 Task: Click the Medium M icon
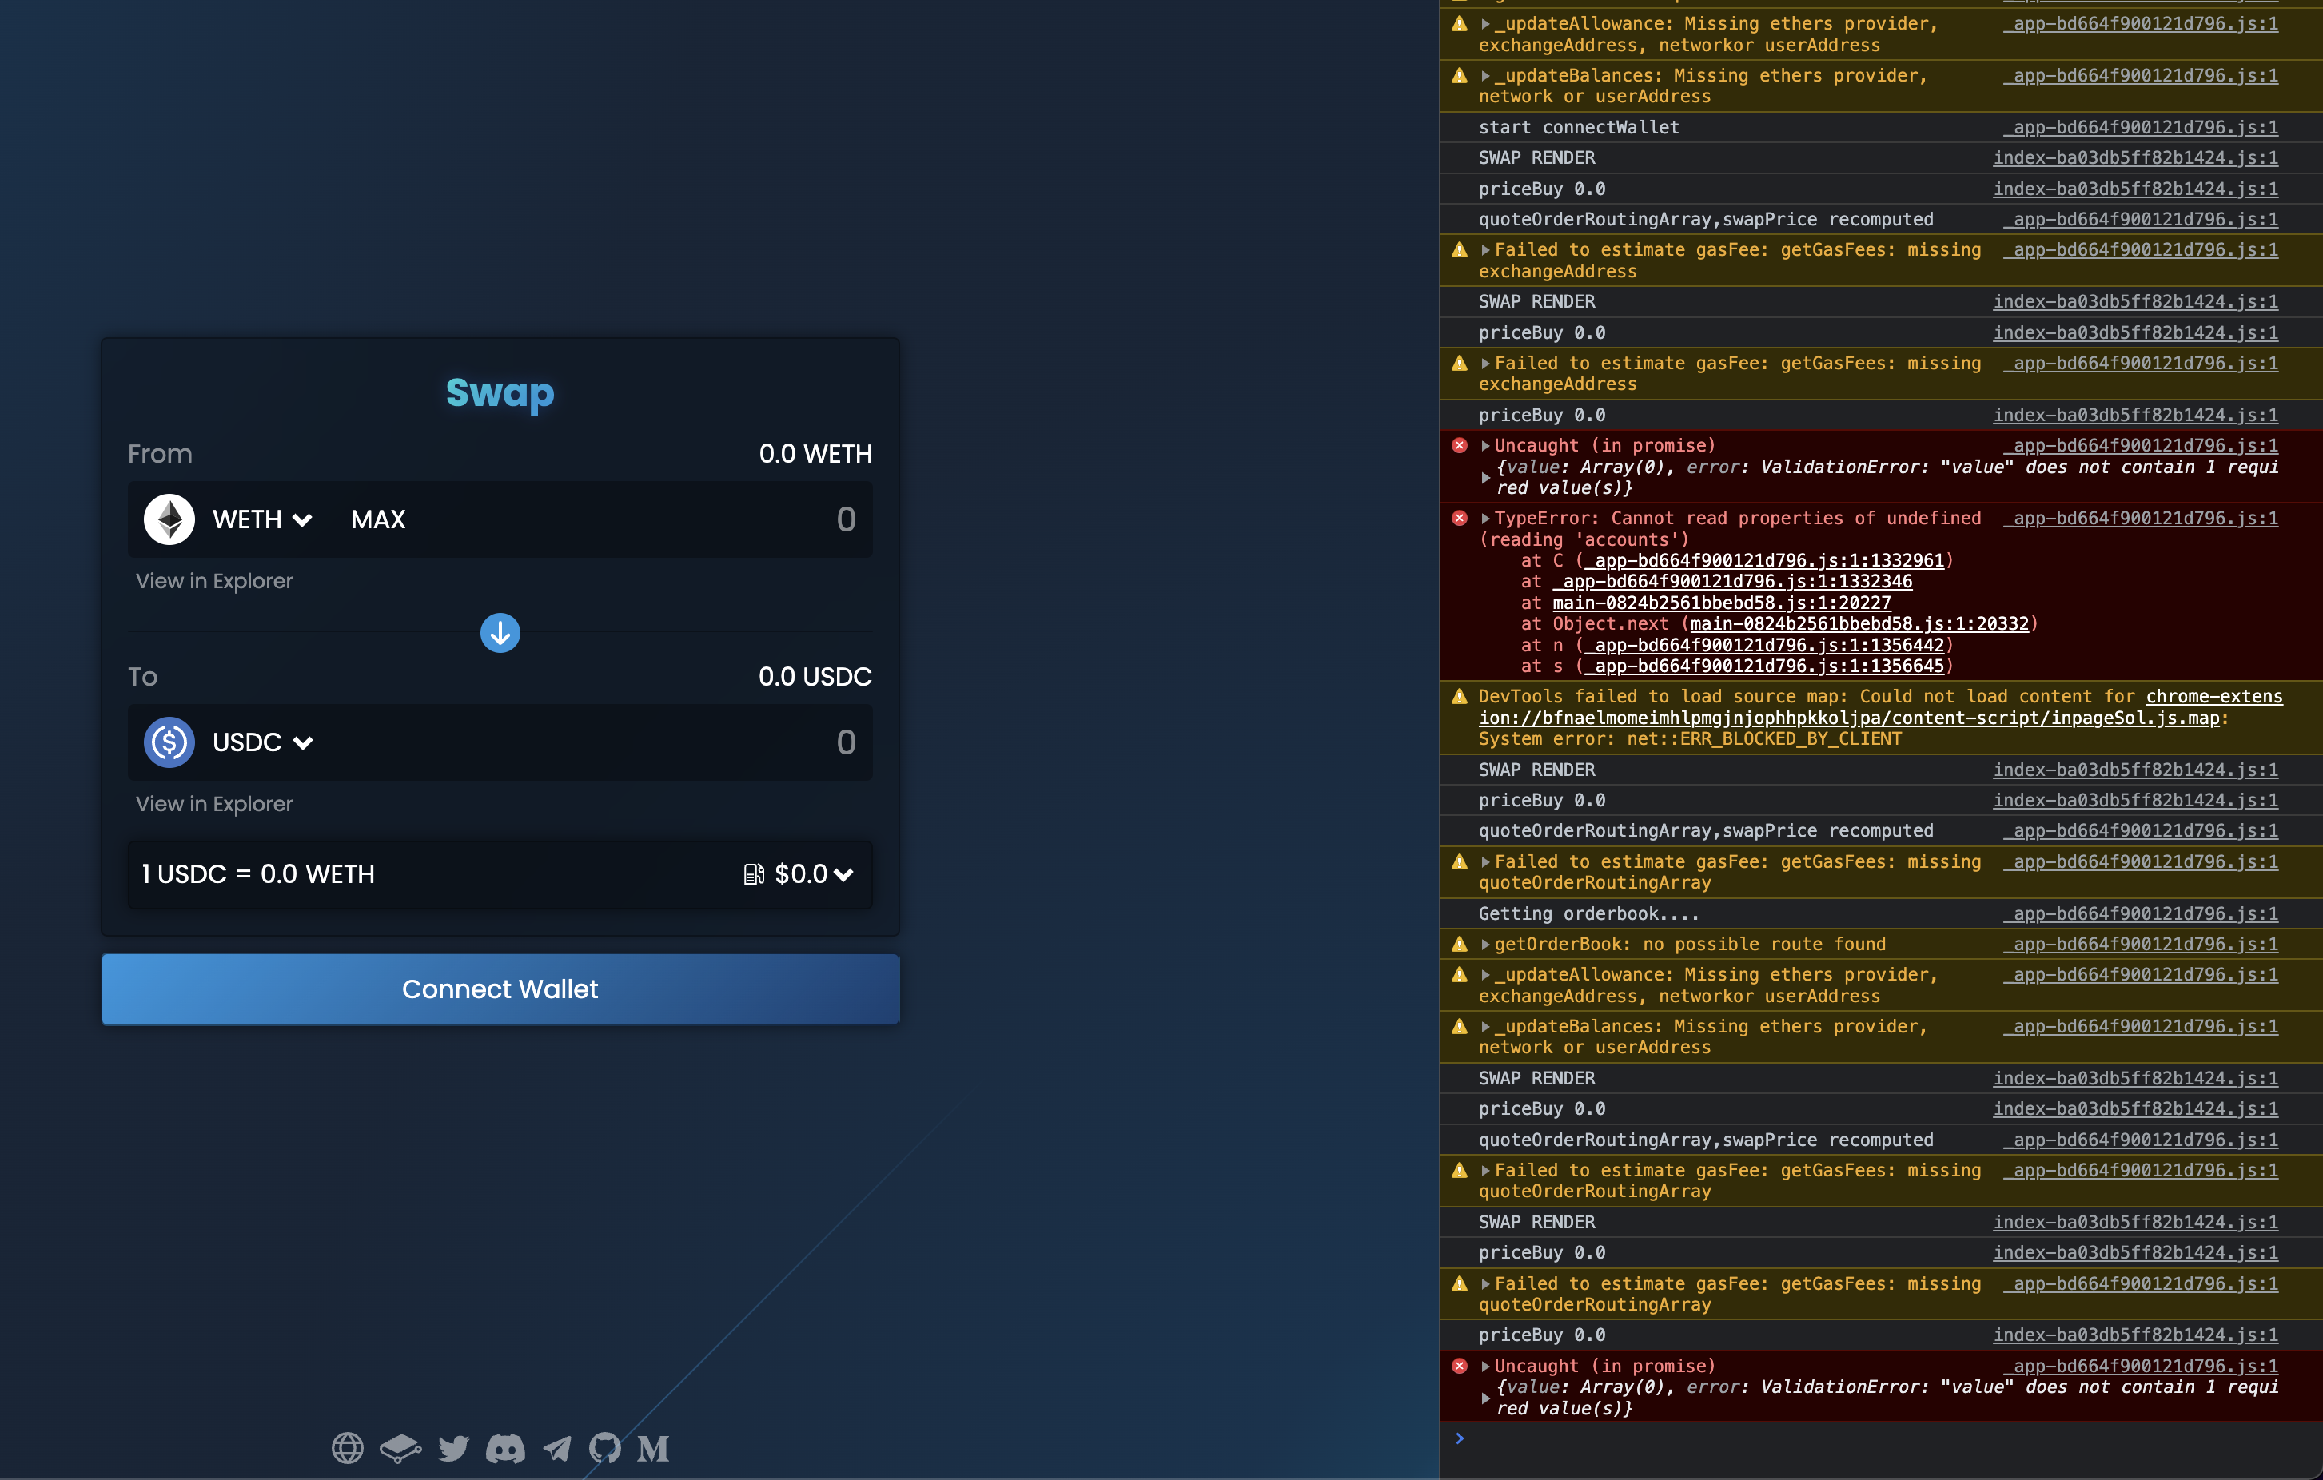pyautogui.click(x=653, y=1447)
